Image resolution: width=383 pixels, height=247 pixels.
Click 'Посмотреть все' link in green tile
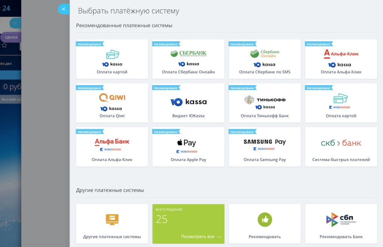201,237
